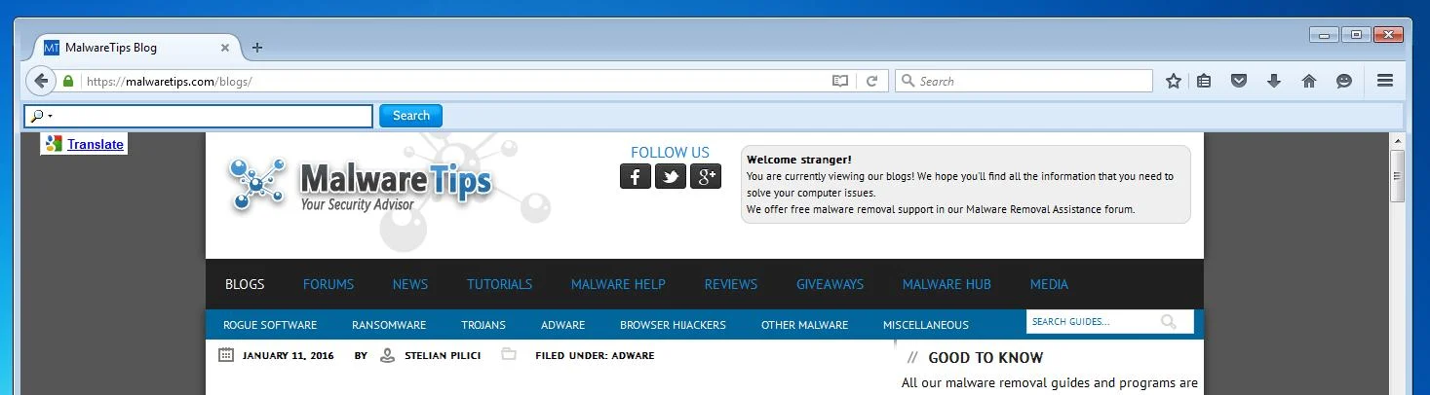
Task: Open TROJANS category
Action: click(483, 325)
